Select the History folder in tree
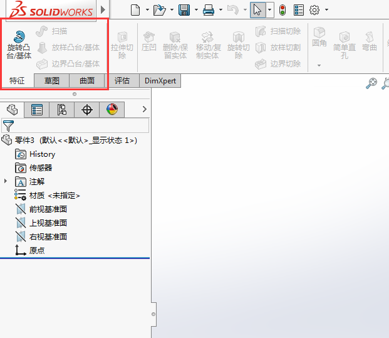Image resolution: width=389 pixels, height=338 pixels. pos(35,154)
